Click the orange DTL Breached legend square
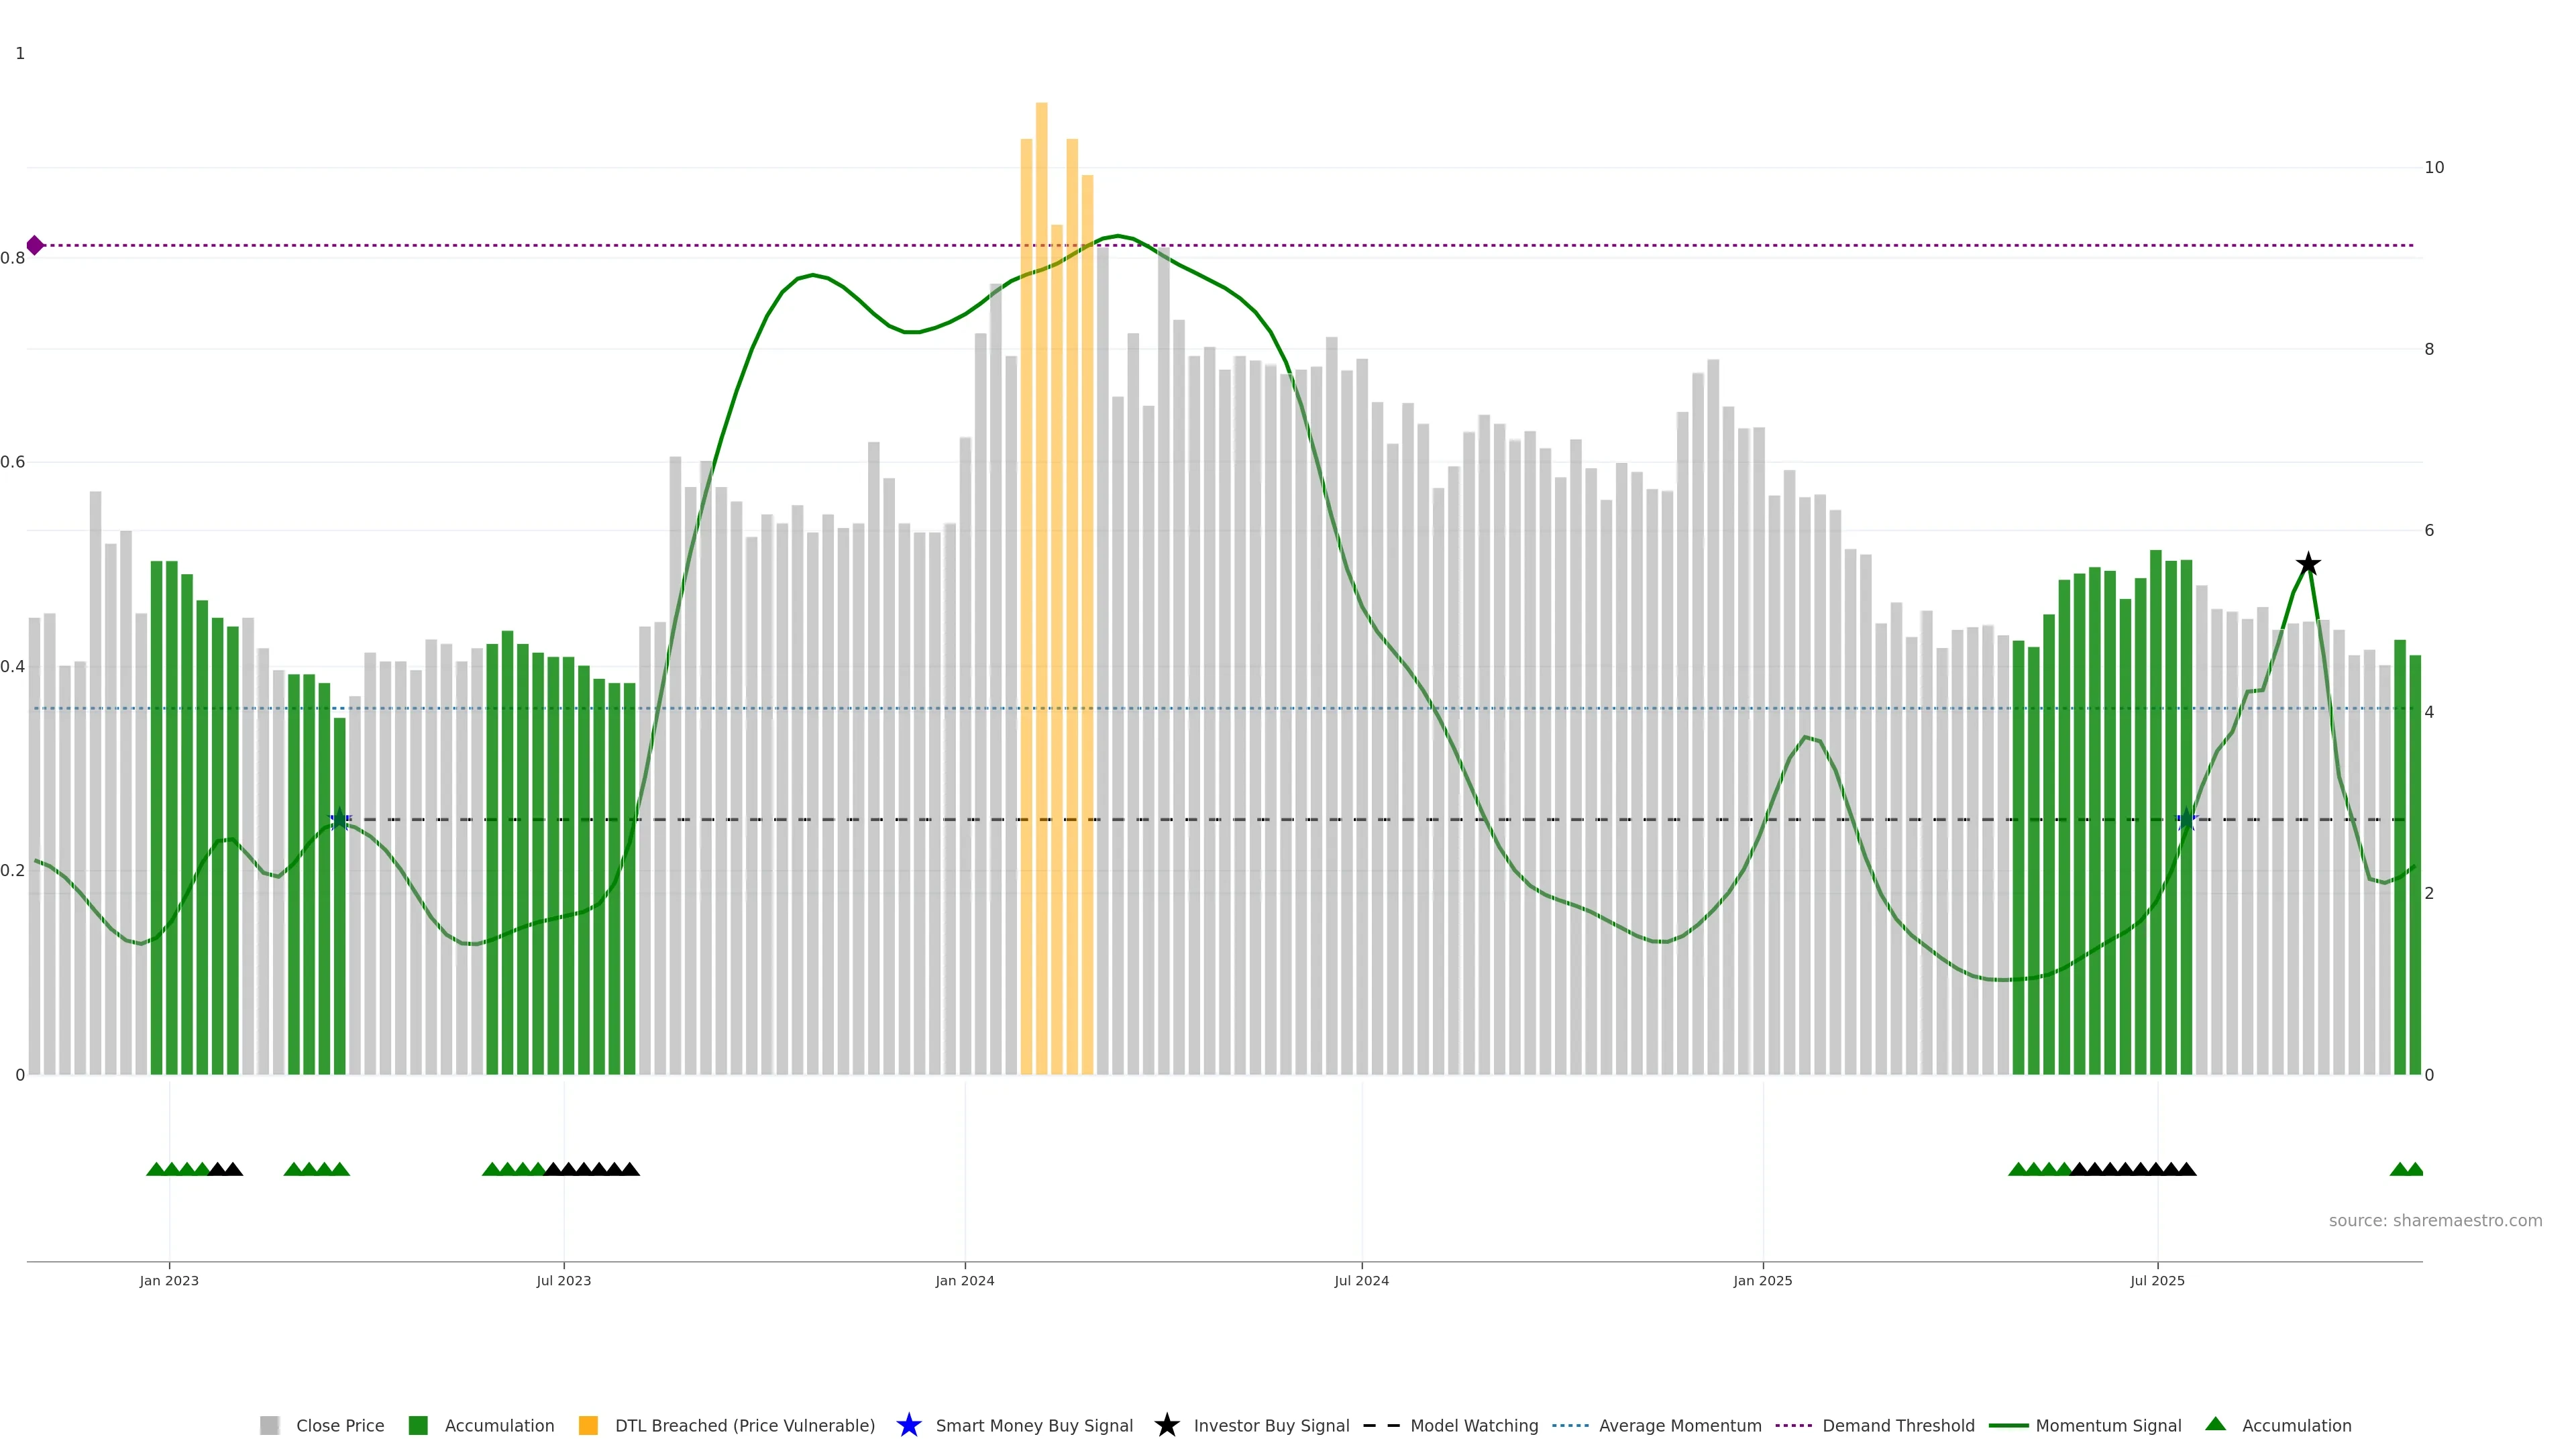This screenshot has height=1449, width=2576. [588, 1425]
